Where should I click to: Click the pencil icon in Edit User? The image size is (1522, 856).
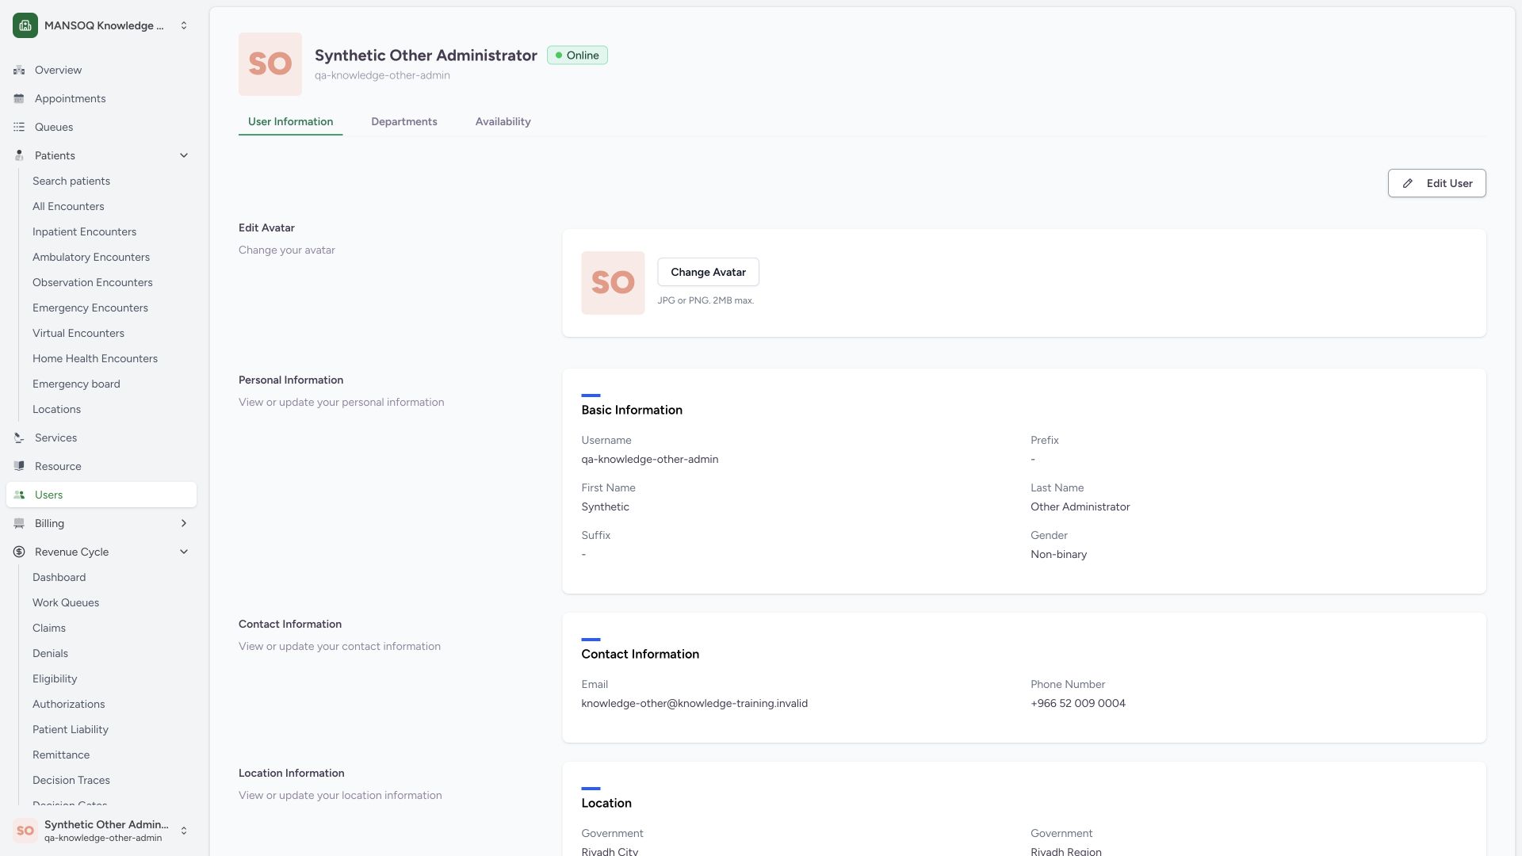(x=1408, y=183)
